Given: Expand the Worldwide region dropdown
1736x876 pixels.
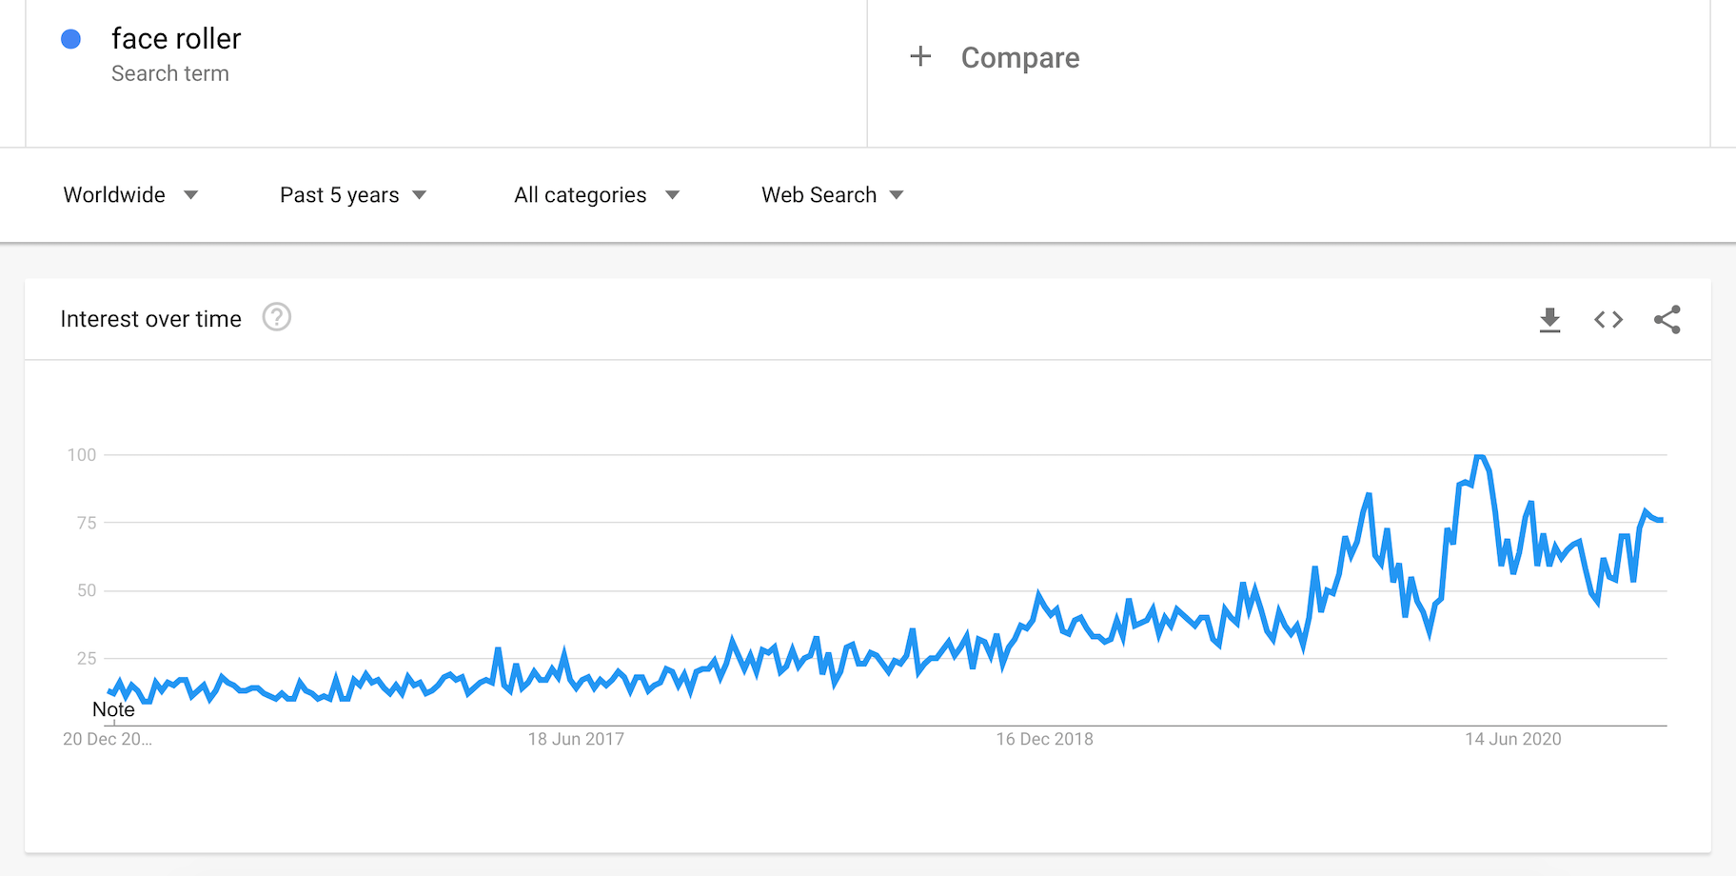Looking at the screenshot, I should [x=130, y=195].
